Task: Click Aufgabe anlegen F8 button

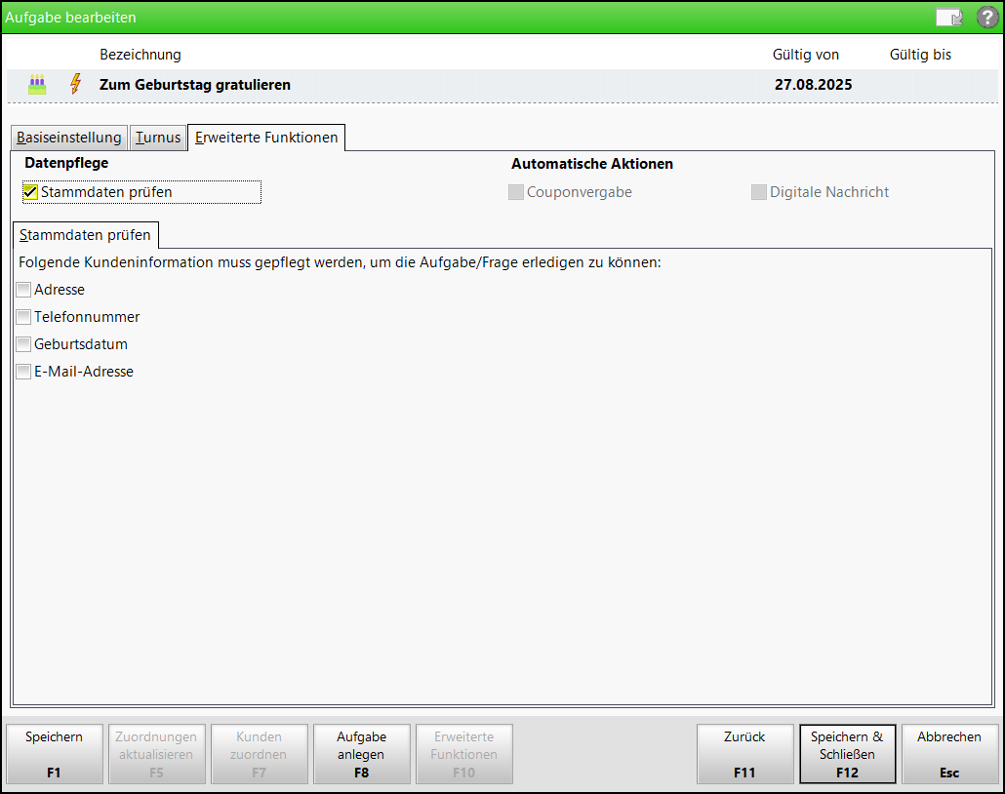Action: [361, 754]
